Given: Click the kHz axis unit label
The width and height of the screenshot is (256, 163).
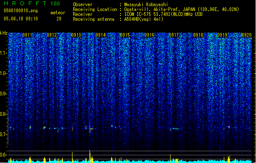Looking at the screenshot, I should point(4,33).
